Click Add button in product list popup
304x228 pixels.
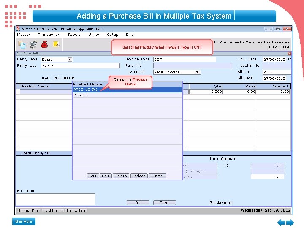pos(93,176)
